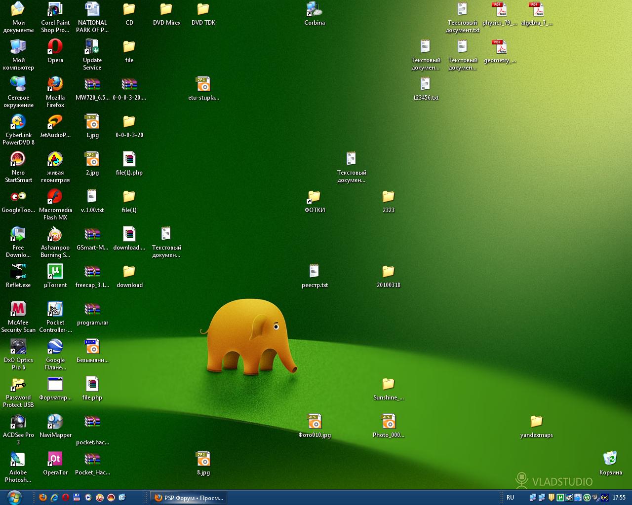Open the Windows Start menu
The image size is (632, 505).
[14, 497]
